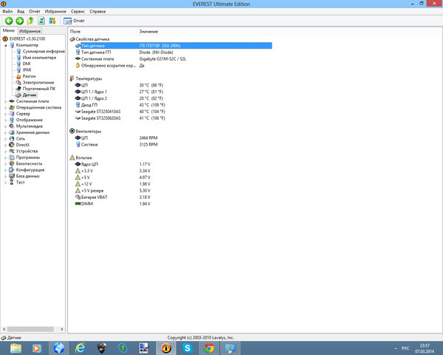Screen dimensions: 443x355
Task: Click the Безопасность shield icon
Action: coord(12,163)
